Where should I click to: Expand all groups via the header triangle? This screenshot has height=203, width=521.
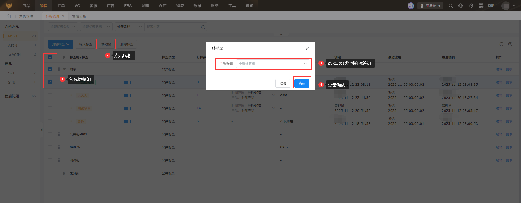[64, 57]
